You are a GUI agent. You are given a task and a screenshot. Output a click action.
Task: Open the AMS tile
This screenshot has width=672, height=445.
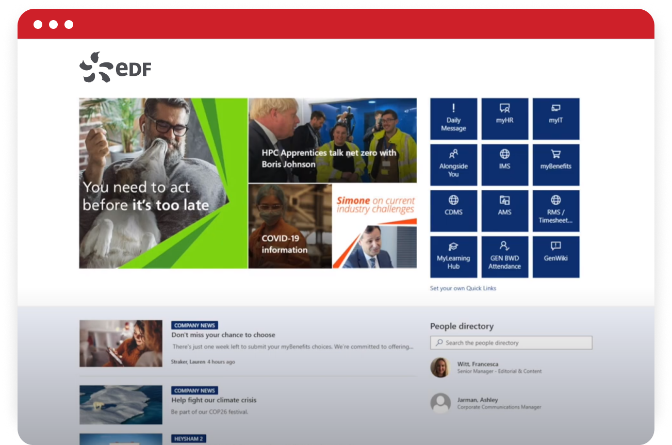coord(504,211)
